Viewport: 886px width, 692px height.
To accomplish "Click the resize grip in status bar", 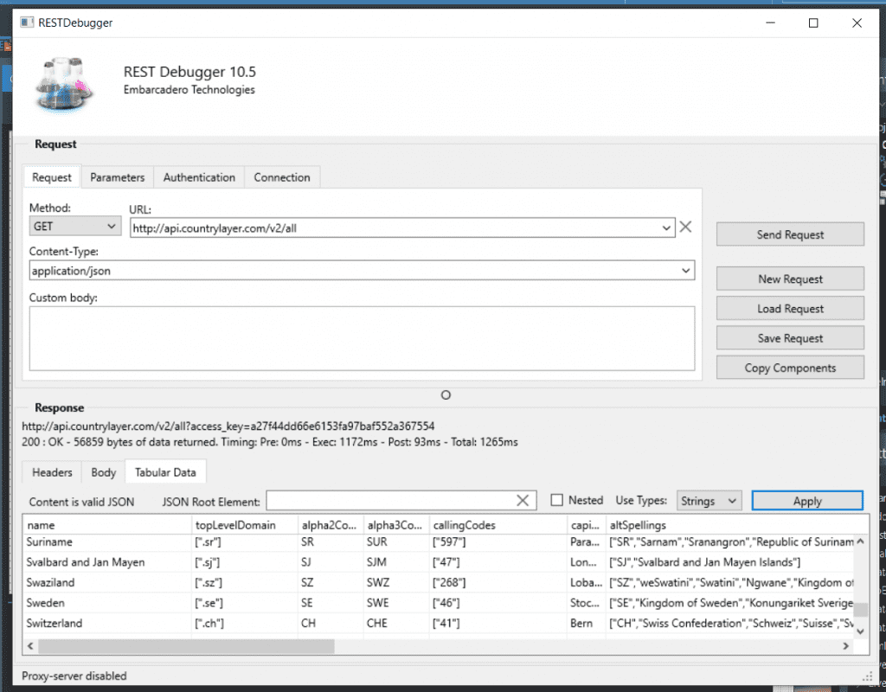I will pyautogui.click(x=867, y=676).
